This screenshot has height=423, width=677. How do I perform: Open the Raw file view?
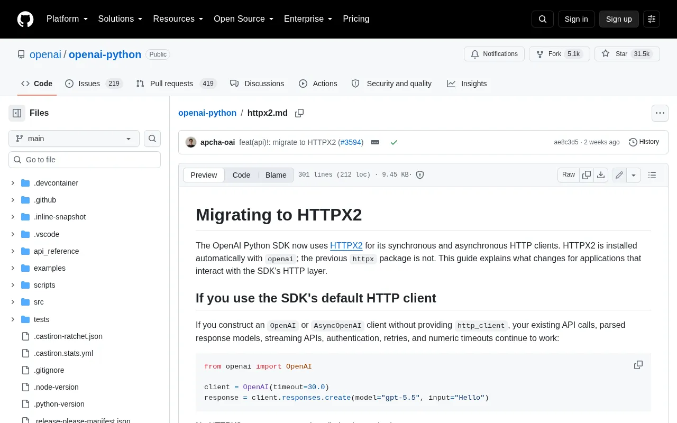click(569, 175)
